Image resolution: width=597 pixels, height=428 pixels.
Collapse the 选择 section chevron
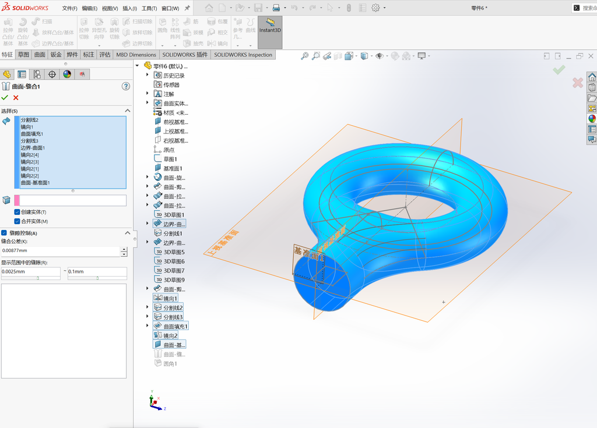(x=128, y=111)
